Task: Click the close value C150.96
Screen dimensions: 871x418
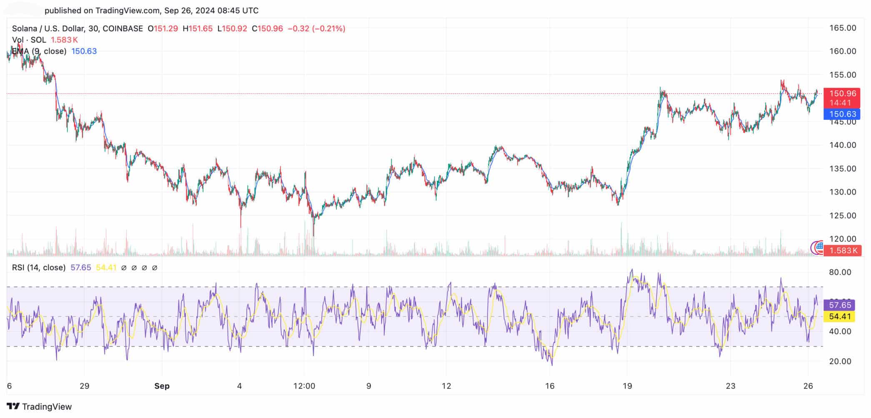Action: coord(267,29)
